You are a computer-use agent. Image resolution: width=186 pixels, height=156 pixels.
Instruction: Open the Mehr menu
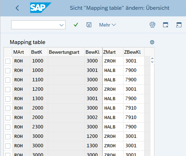pos(107,25)
